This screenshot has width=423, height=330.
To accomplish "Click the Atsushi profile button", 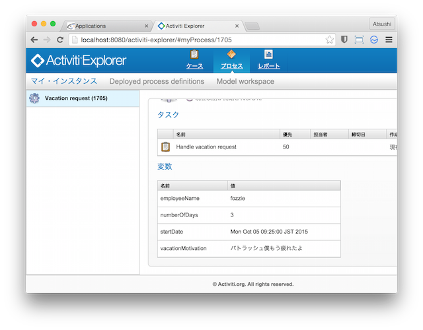I will [x=383, y=23].
